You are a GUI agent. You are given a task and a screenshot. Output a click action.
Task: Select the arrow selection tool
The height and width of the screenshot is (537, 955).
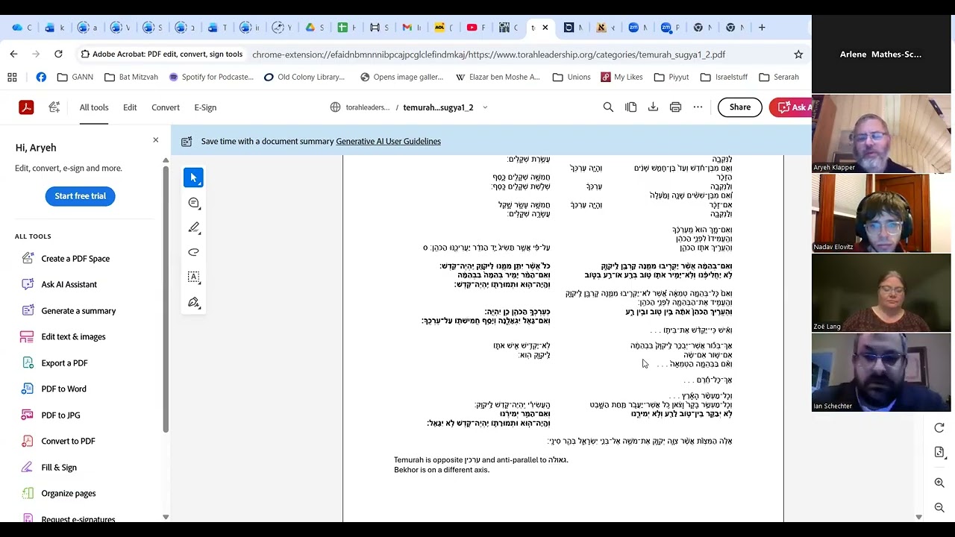click(193, 178)
